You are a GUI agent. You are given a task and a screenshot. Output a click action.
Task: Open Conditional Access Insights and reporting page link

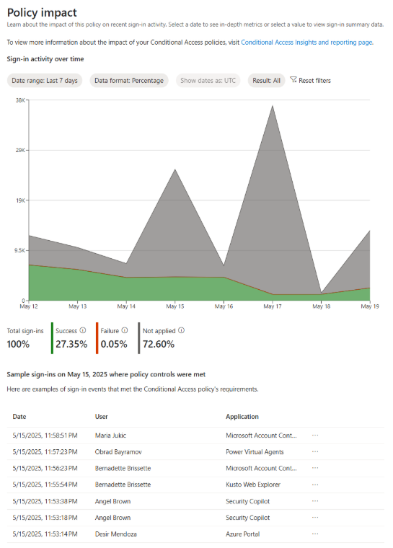tap(307, 43)
